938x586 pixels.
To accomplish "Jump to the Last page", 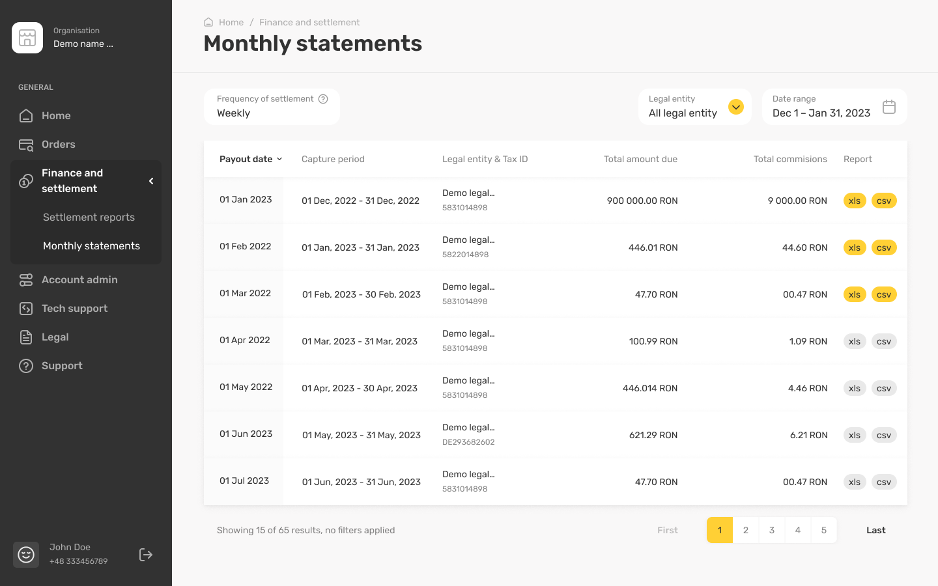I will click(x=875, y=530).
